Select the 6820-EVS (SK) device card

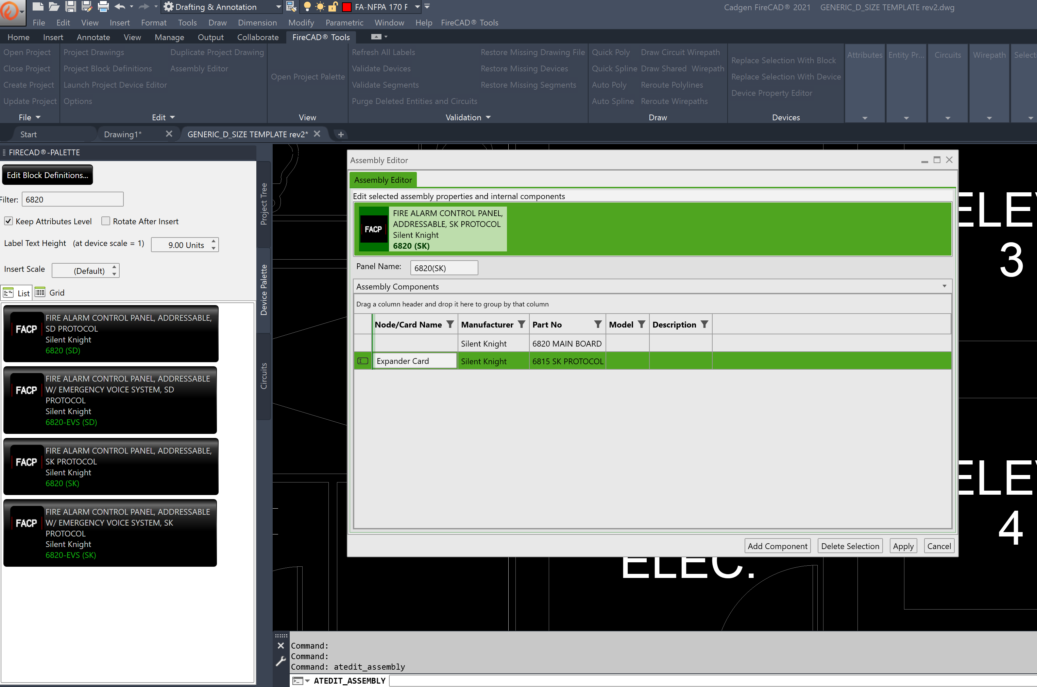(110, 533)
